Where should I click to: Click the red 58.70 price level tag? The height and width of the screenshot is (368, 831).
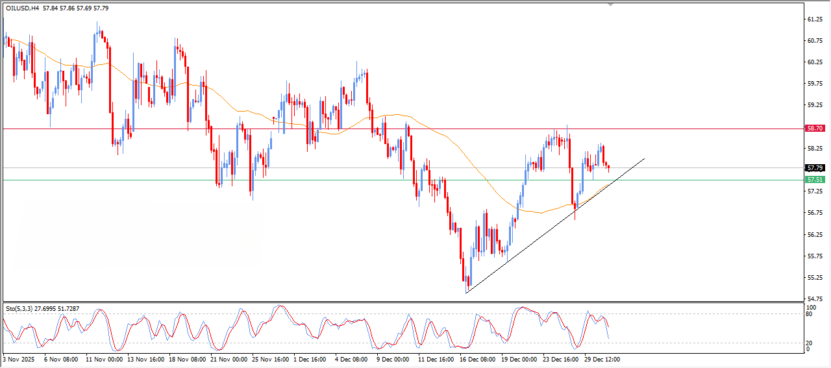pyautogui.click(x=815, y=129)
